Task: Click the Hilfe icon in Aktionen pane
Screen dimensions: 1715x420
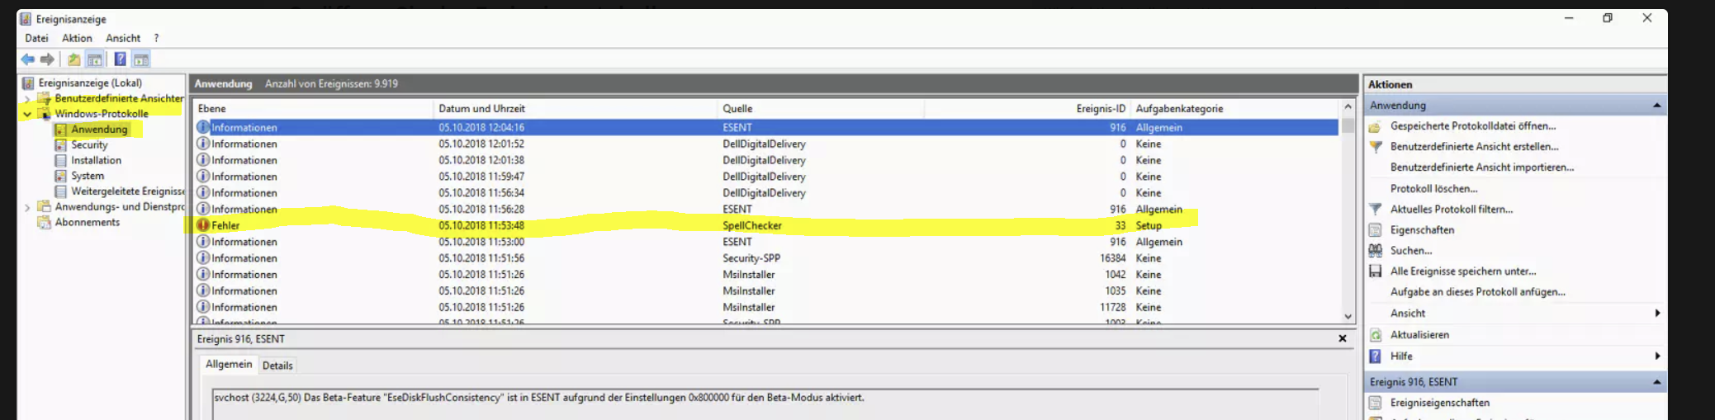Action: (1376, 356)
